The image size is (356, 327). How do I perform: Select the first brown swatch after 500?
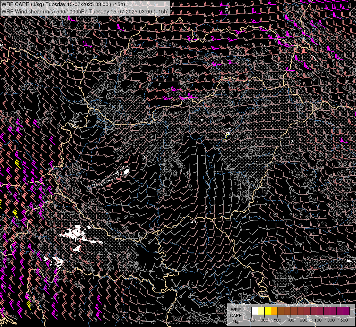pyautogui.click(x=281, y=311)
